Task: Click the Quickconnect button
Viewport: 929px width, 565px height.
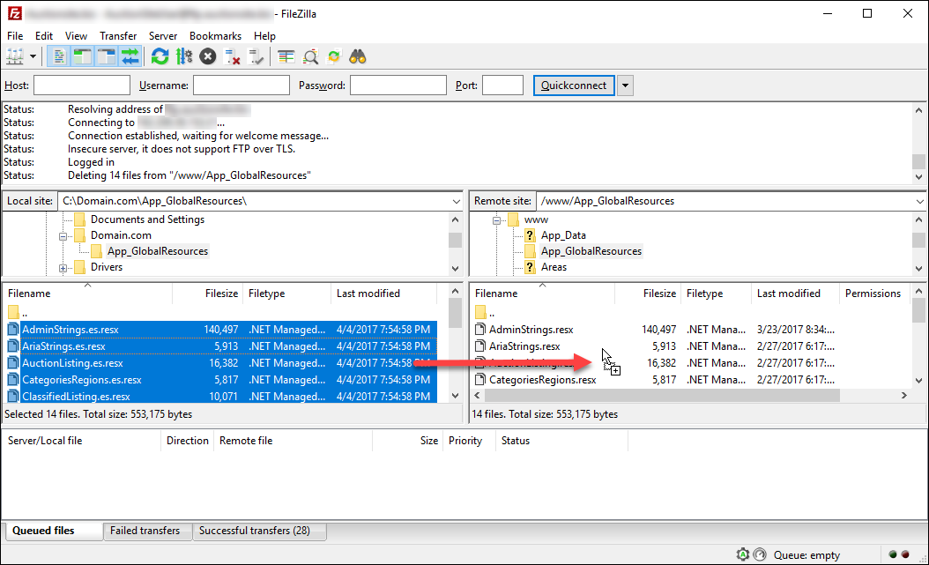Action: (x=574, y=85)
